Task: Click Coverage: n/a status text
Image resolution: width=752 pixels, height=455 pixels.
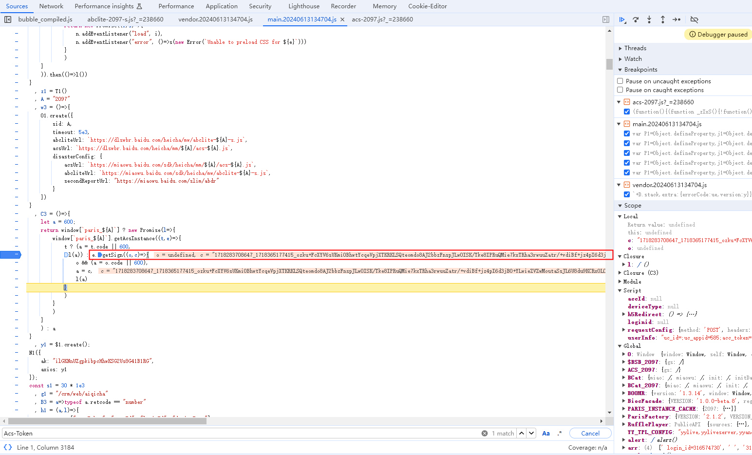Action: [x=587, y=447]
